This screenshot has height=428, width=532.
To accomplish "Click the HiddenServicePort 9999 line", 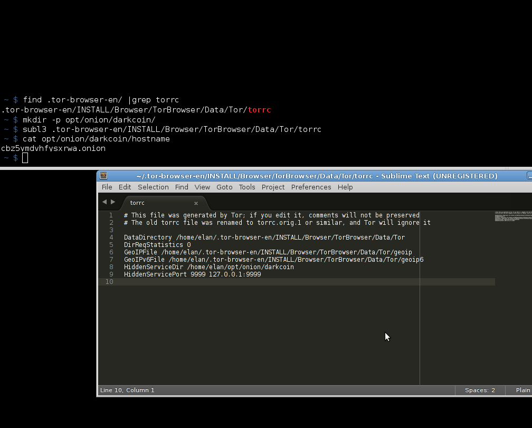I will coord(192,274).
